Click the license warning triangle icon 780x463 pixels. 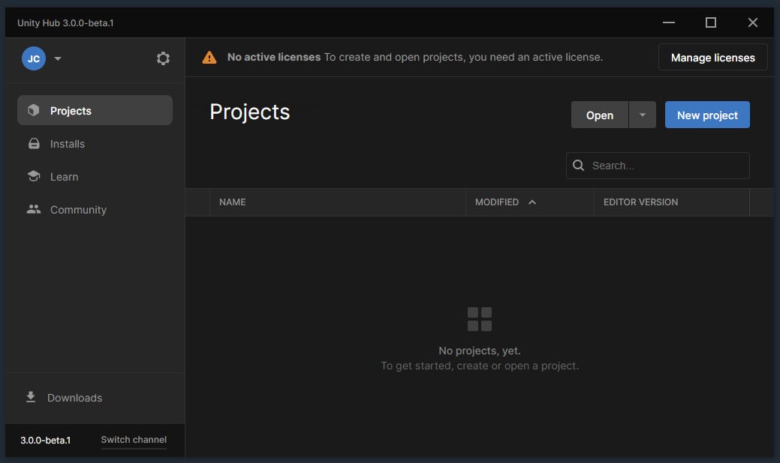pyautogui.click(x=209, y=58)
